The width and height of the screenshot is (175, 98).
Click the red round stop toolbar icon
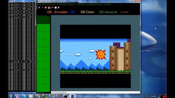[x=46, y=8]
